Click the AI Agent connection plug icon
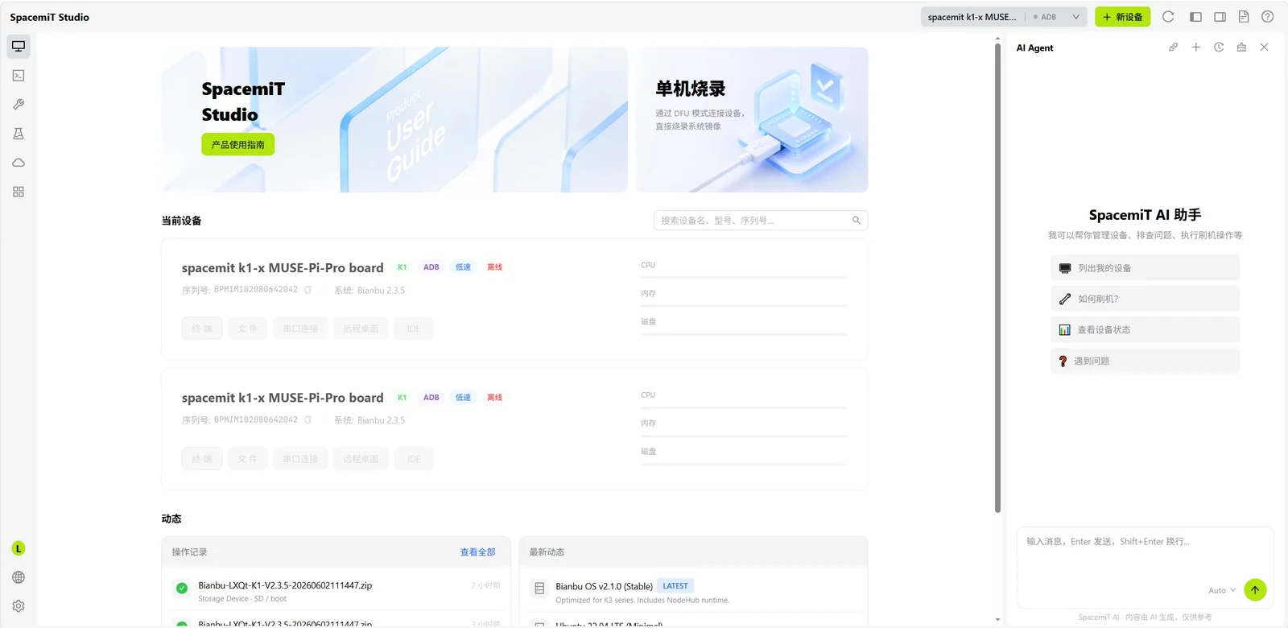The width and height of the screenshot is (1288, 628). [1173, 48]
